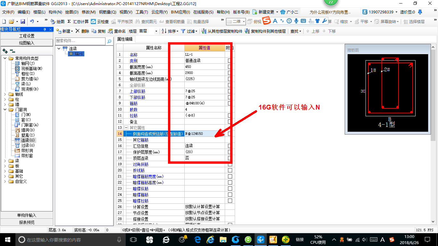Viewport: 438px width, 246px height.
Task: Open Windows Start menu
Action: tap(7, 240)
